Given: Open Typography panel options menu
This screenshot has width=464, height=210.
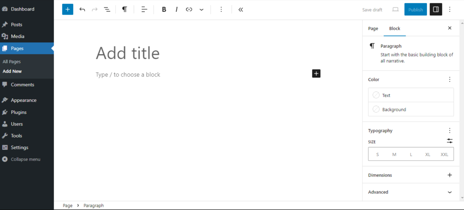Looking at the screenshot, I should point(450,130).
